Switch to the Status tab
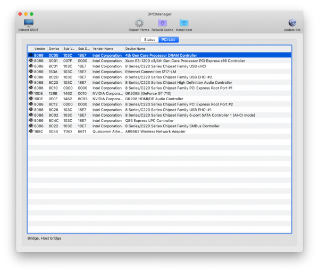The image size is (319, 273). coord(149,40)
